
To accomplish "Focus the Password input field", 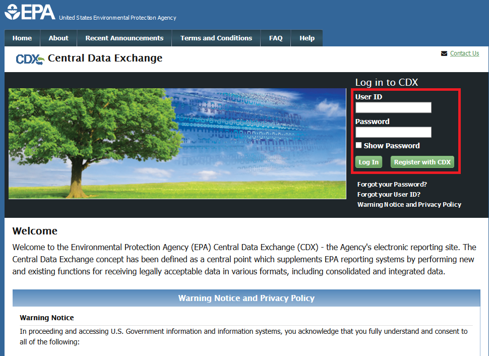I will tap(393, 132).
